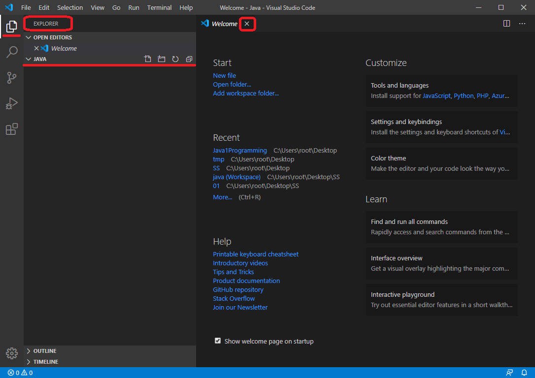Collapse the JAVA folder section
The width and height of the screenshot is (535, 378).
29,59
